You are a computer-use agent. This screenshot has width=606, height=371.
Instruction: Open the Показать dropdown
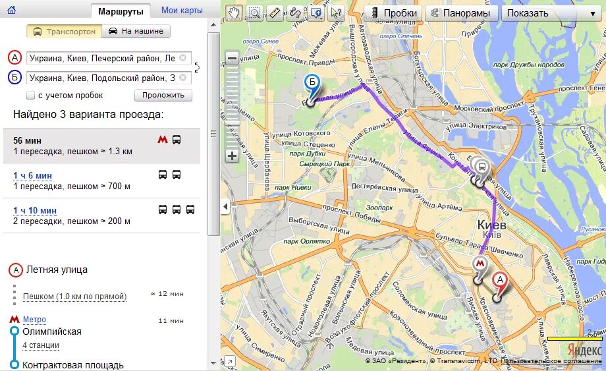tap(553, 13)
